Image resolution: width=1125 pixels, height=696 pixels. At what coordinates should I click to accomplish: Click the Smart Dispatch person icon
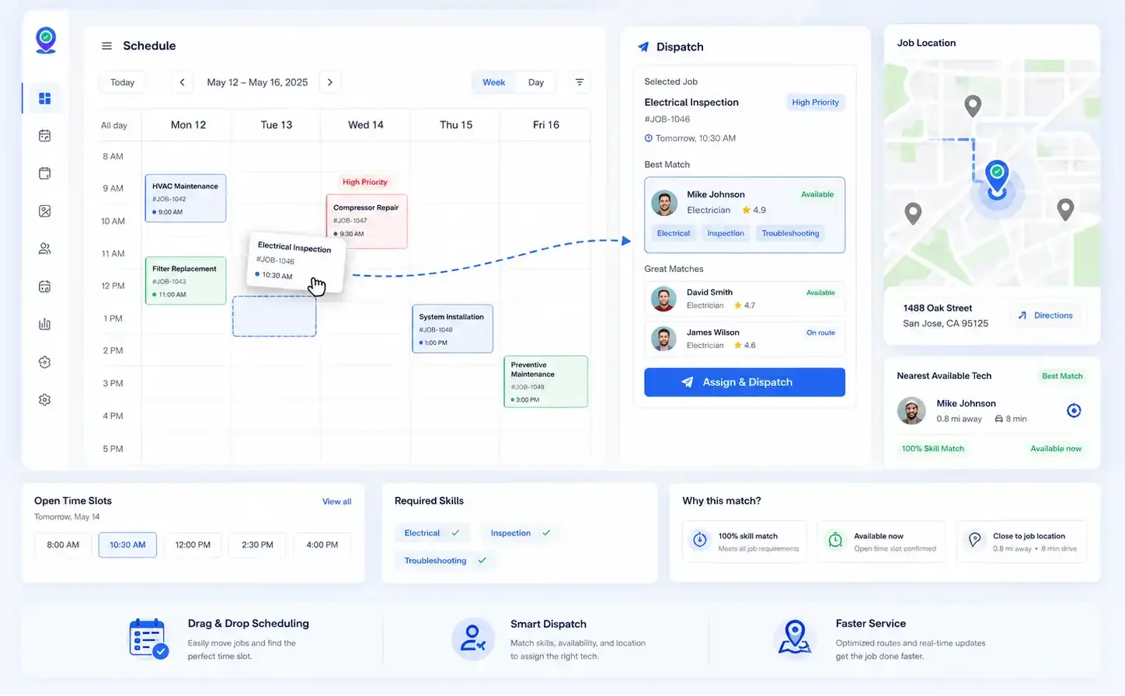472,639
